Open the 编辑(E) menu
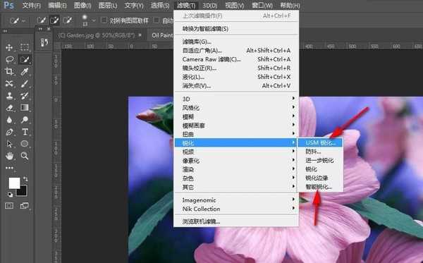Image resolution: width=423 pixels, height=263 pixels. tap(58, 6)
